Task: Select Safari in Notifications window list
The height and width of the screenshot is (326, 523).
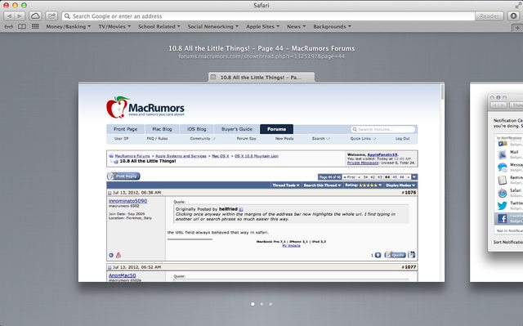Action: [x=508, y=193]
